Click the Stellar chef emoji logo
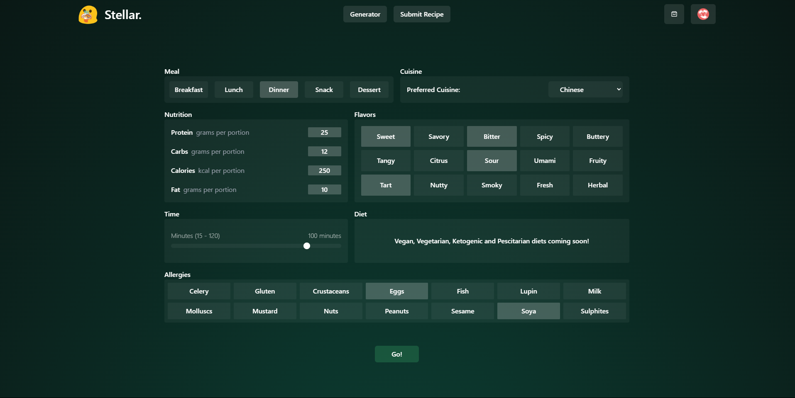The height and width of the screenshot is (398, 795). [x=88, y=15]
